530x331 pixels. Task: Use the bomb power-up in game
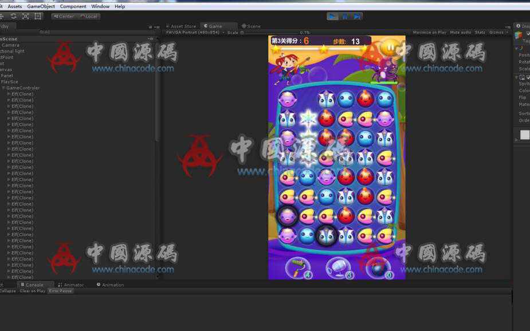[378, 267]
